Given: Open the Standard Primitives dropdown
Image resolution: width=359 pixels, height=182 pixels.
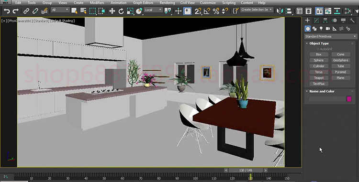Looking at the screenshot, I should [x=331, y=36].
